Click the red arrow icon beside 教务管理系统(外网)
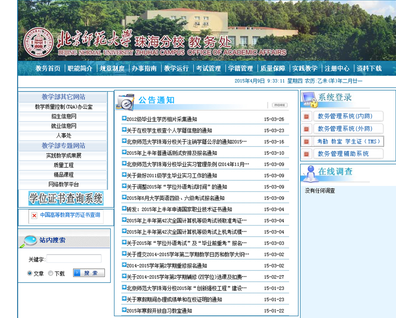The height and width of the screenshot is (318, 396). click(x=306, y=129)
